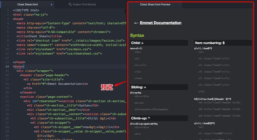
Task: Click the meta viewport code line
Action: pyautogui.click(x=71, y=45)
